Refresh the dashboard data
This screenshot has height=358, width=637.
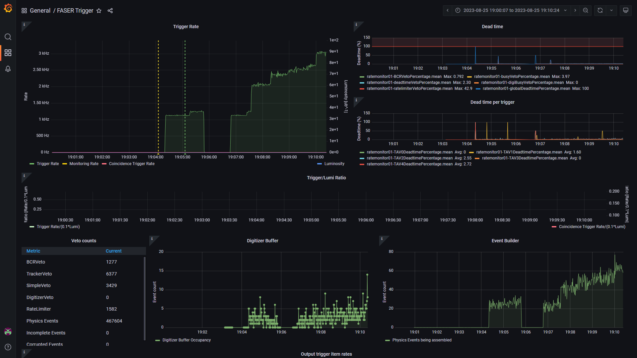coord(599,10)
